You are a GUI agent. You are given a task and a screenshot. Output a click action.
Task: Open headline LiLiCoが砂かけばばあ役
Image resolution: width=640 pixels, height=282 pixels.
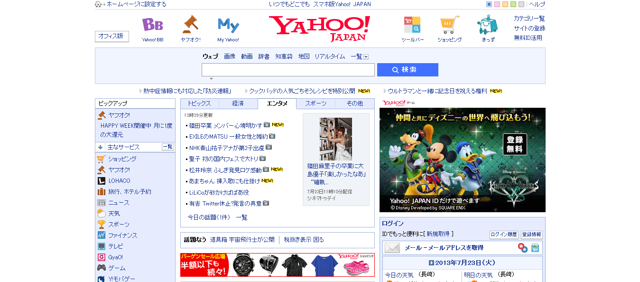(219, 192)
